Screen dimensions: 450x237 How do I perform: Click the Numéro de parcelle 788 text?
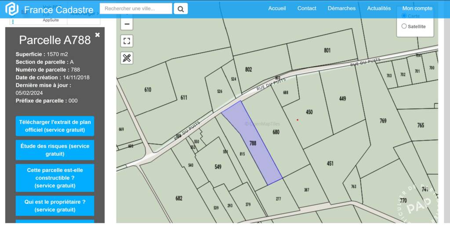(48, 70)
